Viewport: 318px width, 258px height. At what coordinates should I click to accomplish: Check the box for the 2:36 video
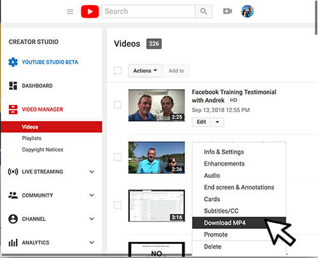tap(118, 157)
